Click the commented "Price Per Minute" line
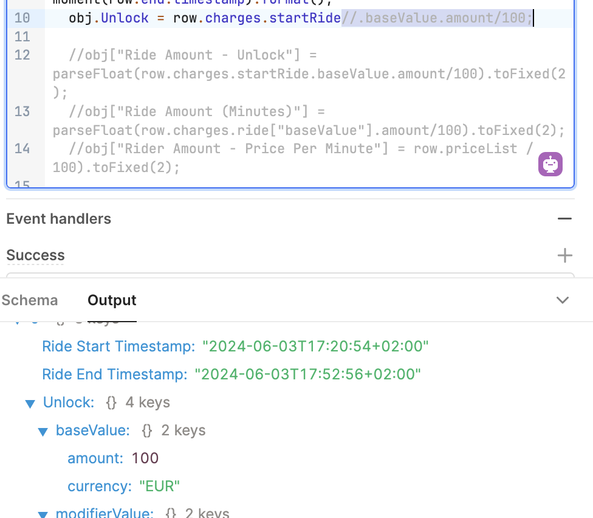This screenshot has height=518, width=593. [293, 158]
